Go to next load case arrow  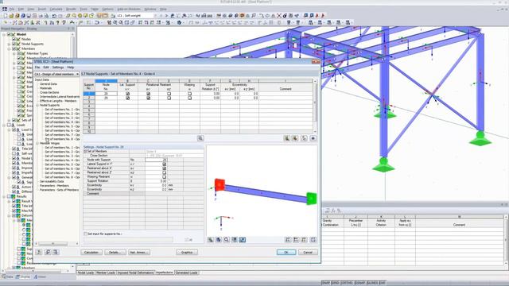point(166,16)
